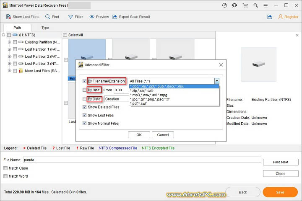Image resolution: width=302 pixels, height=201 pixels.
Task: Expand the Lost Partition 1 tree node
Action: [x=9, y=49]
